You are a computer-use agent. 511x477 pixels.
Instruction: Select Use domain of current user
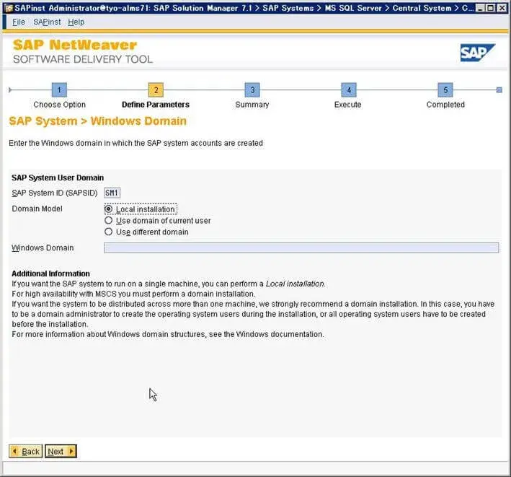tap(109, 220)
